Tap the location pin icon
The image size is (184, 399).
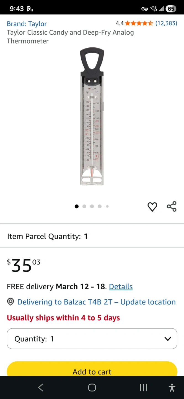(x=11, y=302)
